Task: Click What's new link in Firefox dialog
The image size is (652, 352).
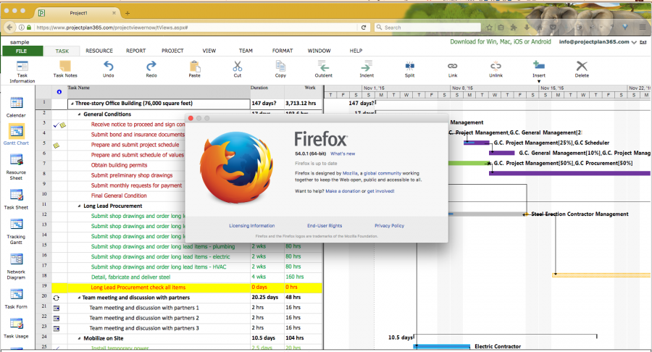Action: pyautogui.click(x=343, y=154)
